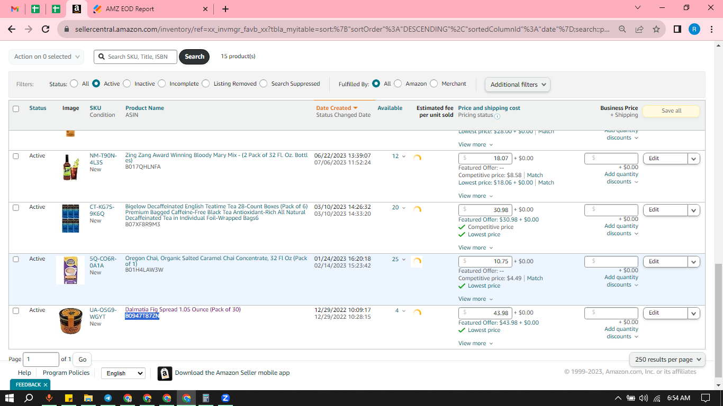Open the zoom magnifier in the address bar
The width and height of the screenshot is (723, 406).
tap(622, 29)
